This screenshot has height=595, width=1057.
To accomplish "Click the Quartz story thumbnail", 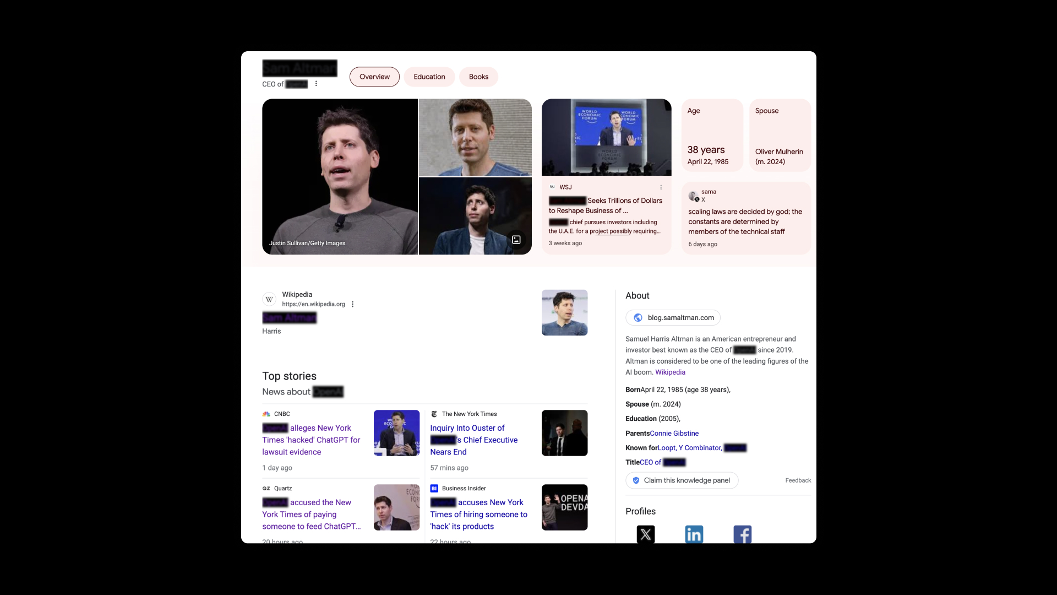I will [397, 507].
